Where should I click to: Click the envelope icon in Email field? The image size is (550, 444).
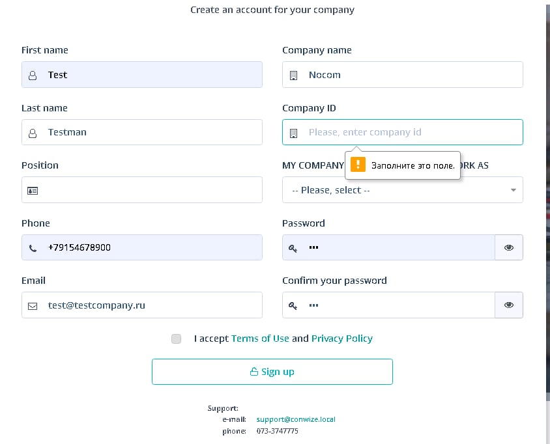33,306
